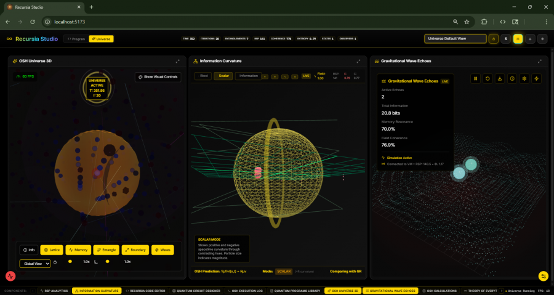Toggle the Entangle layer button

(x=106, y=250)
